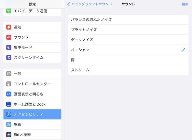Screen dimensions: 192x140
Task: Select the スクリーンタイム hourglass icon
Action: [9, 57]
